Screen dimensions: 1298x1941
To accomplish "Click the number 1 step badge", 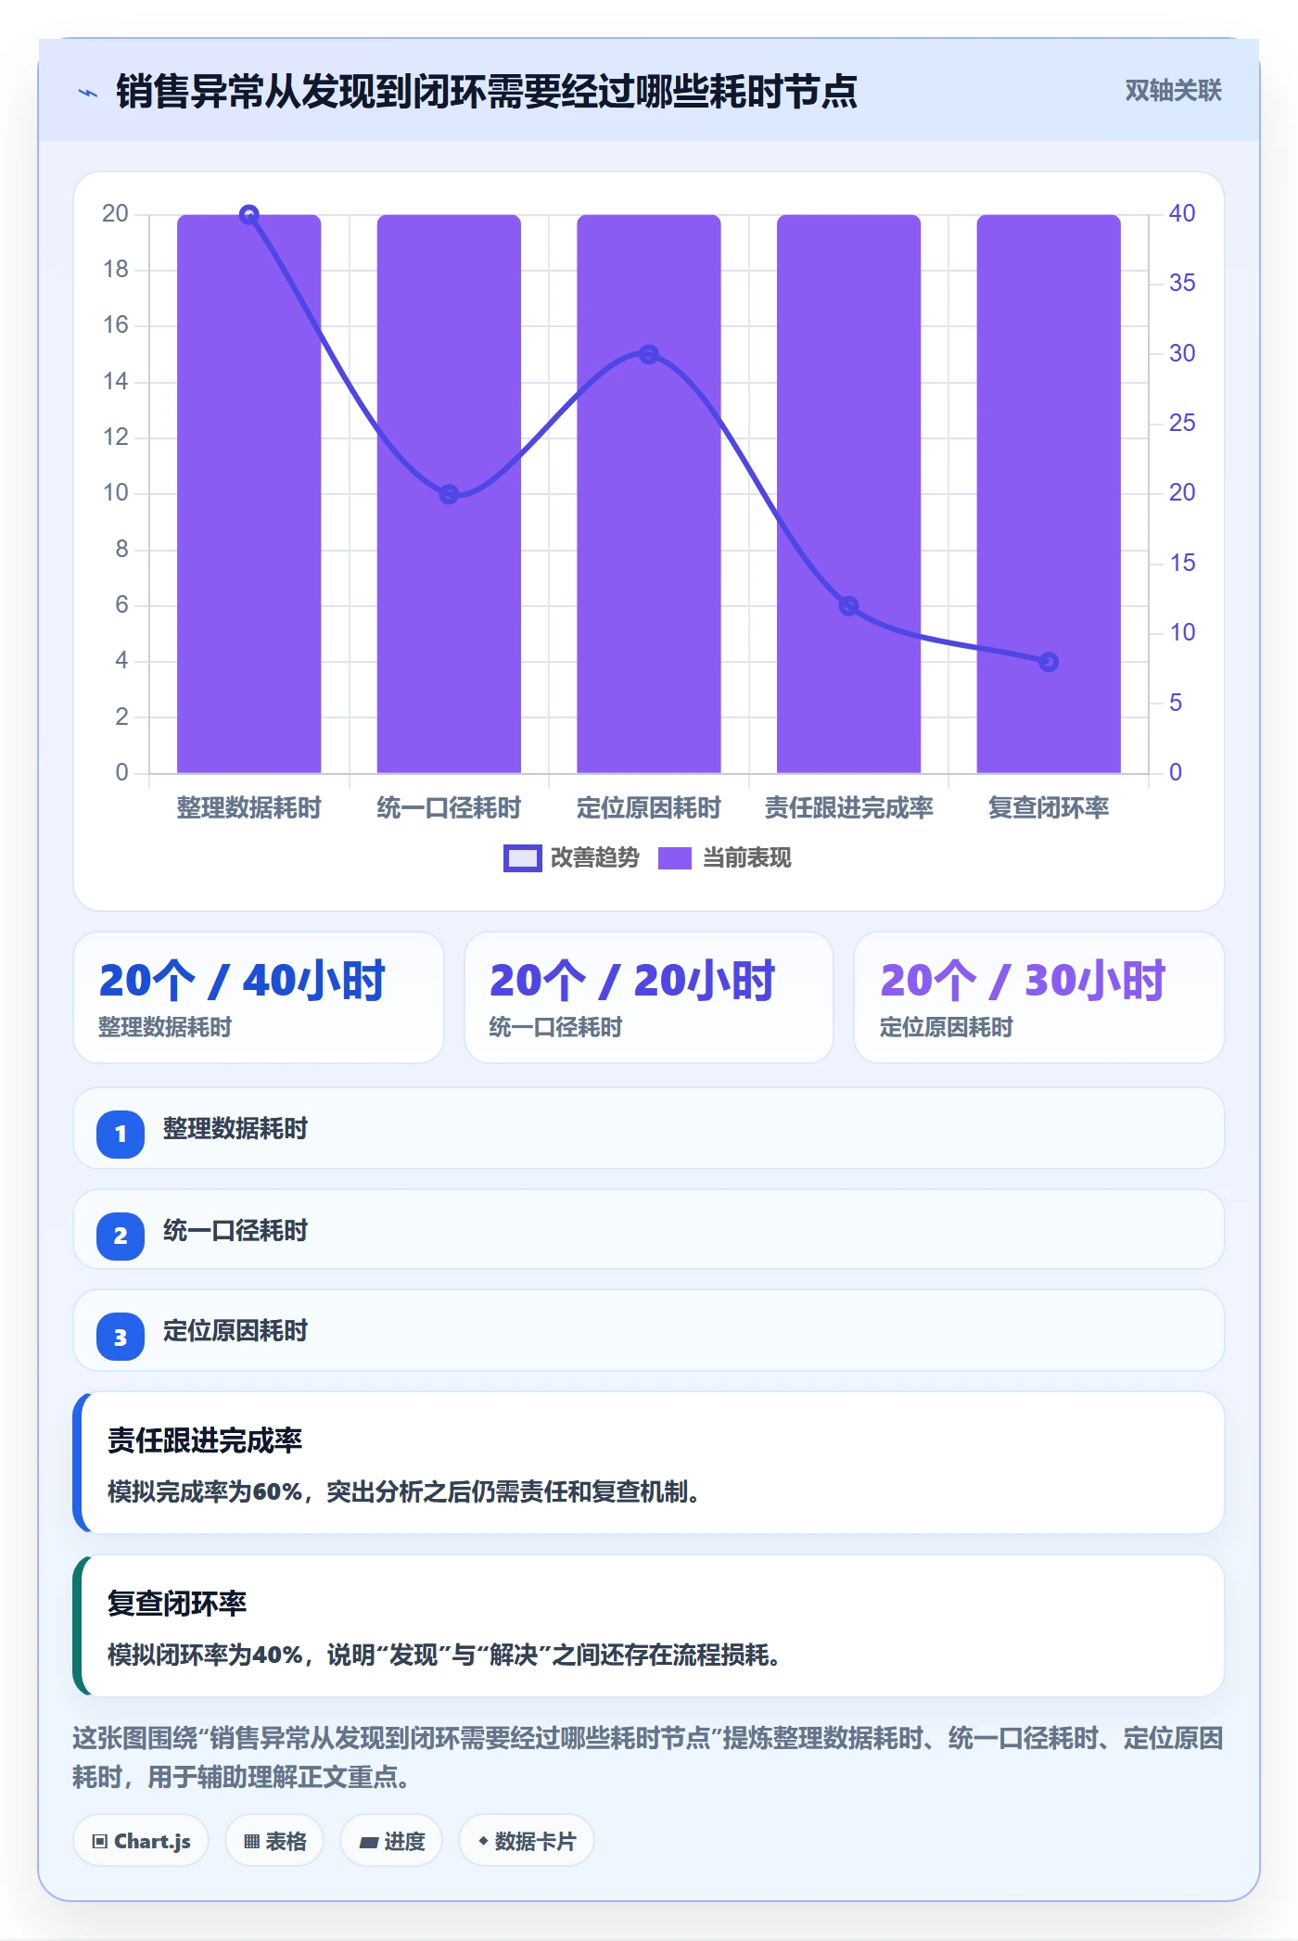I will 121,1134.
